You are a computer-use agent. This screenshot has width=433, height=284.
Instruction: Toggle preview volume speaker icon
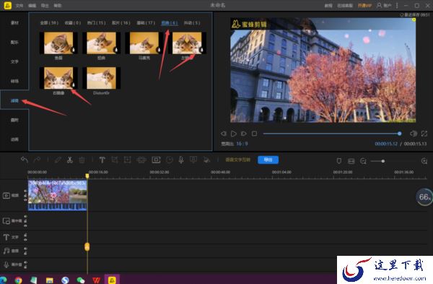coord(414,134)
